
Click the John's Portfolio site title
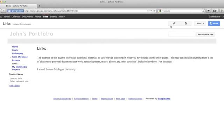click(31, 34)
